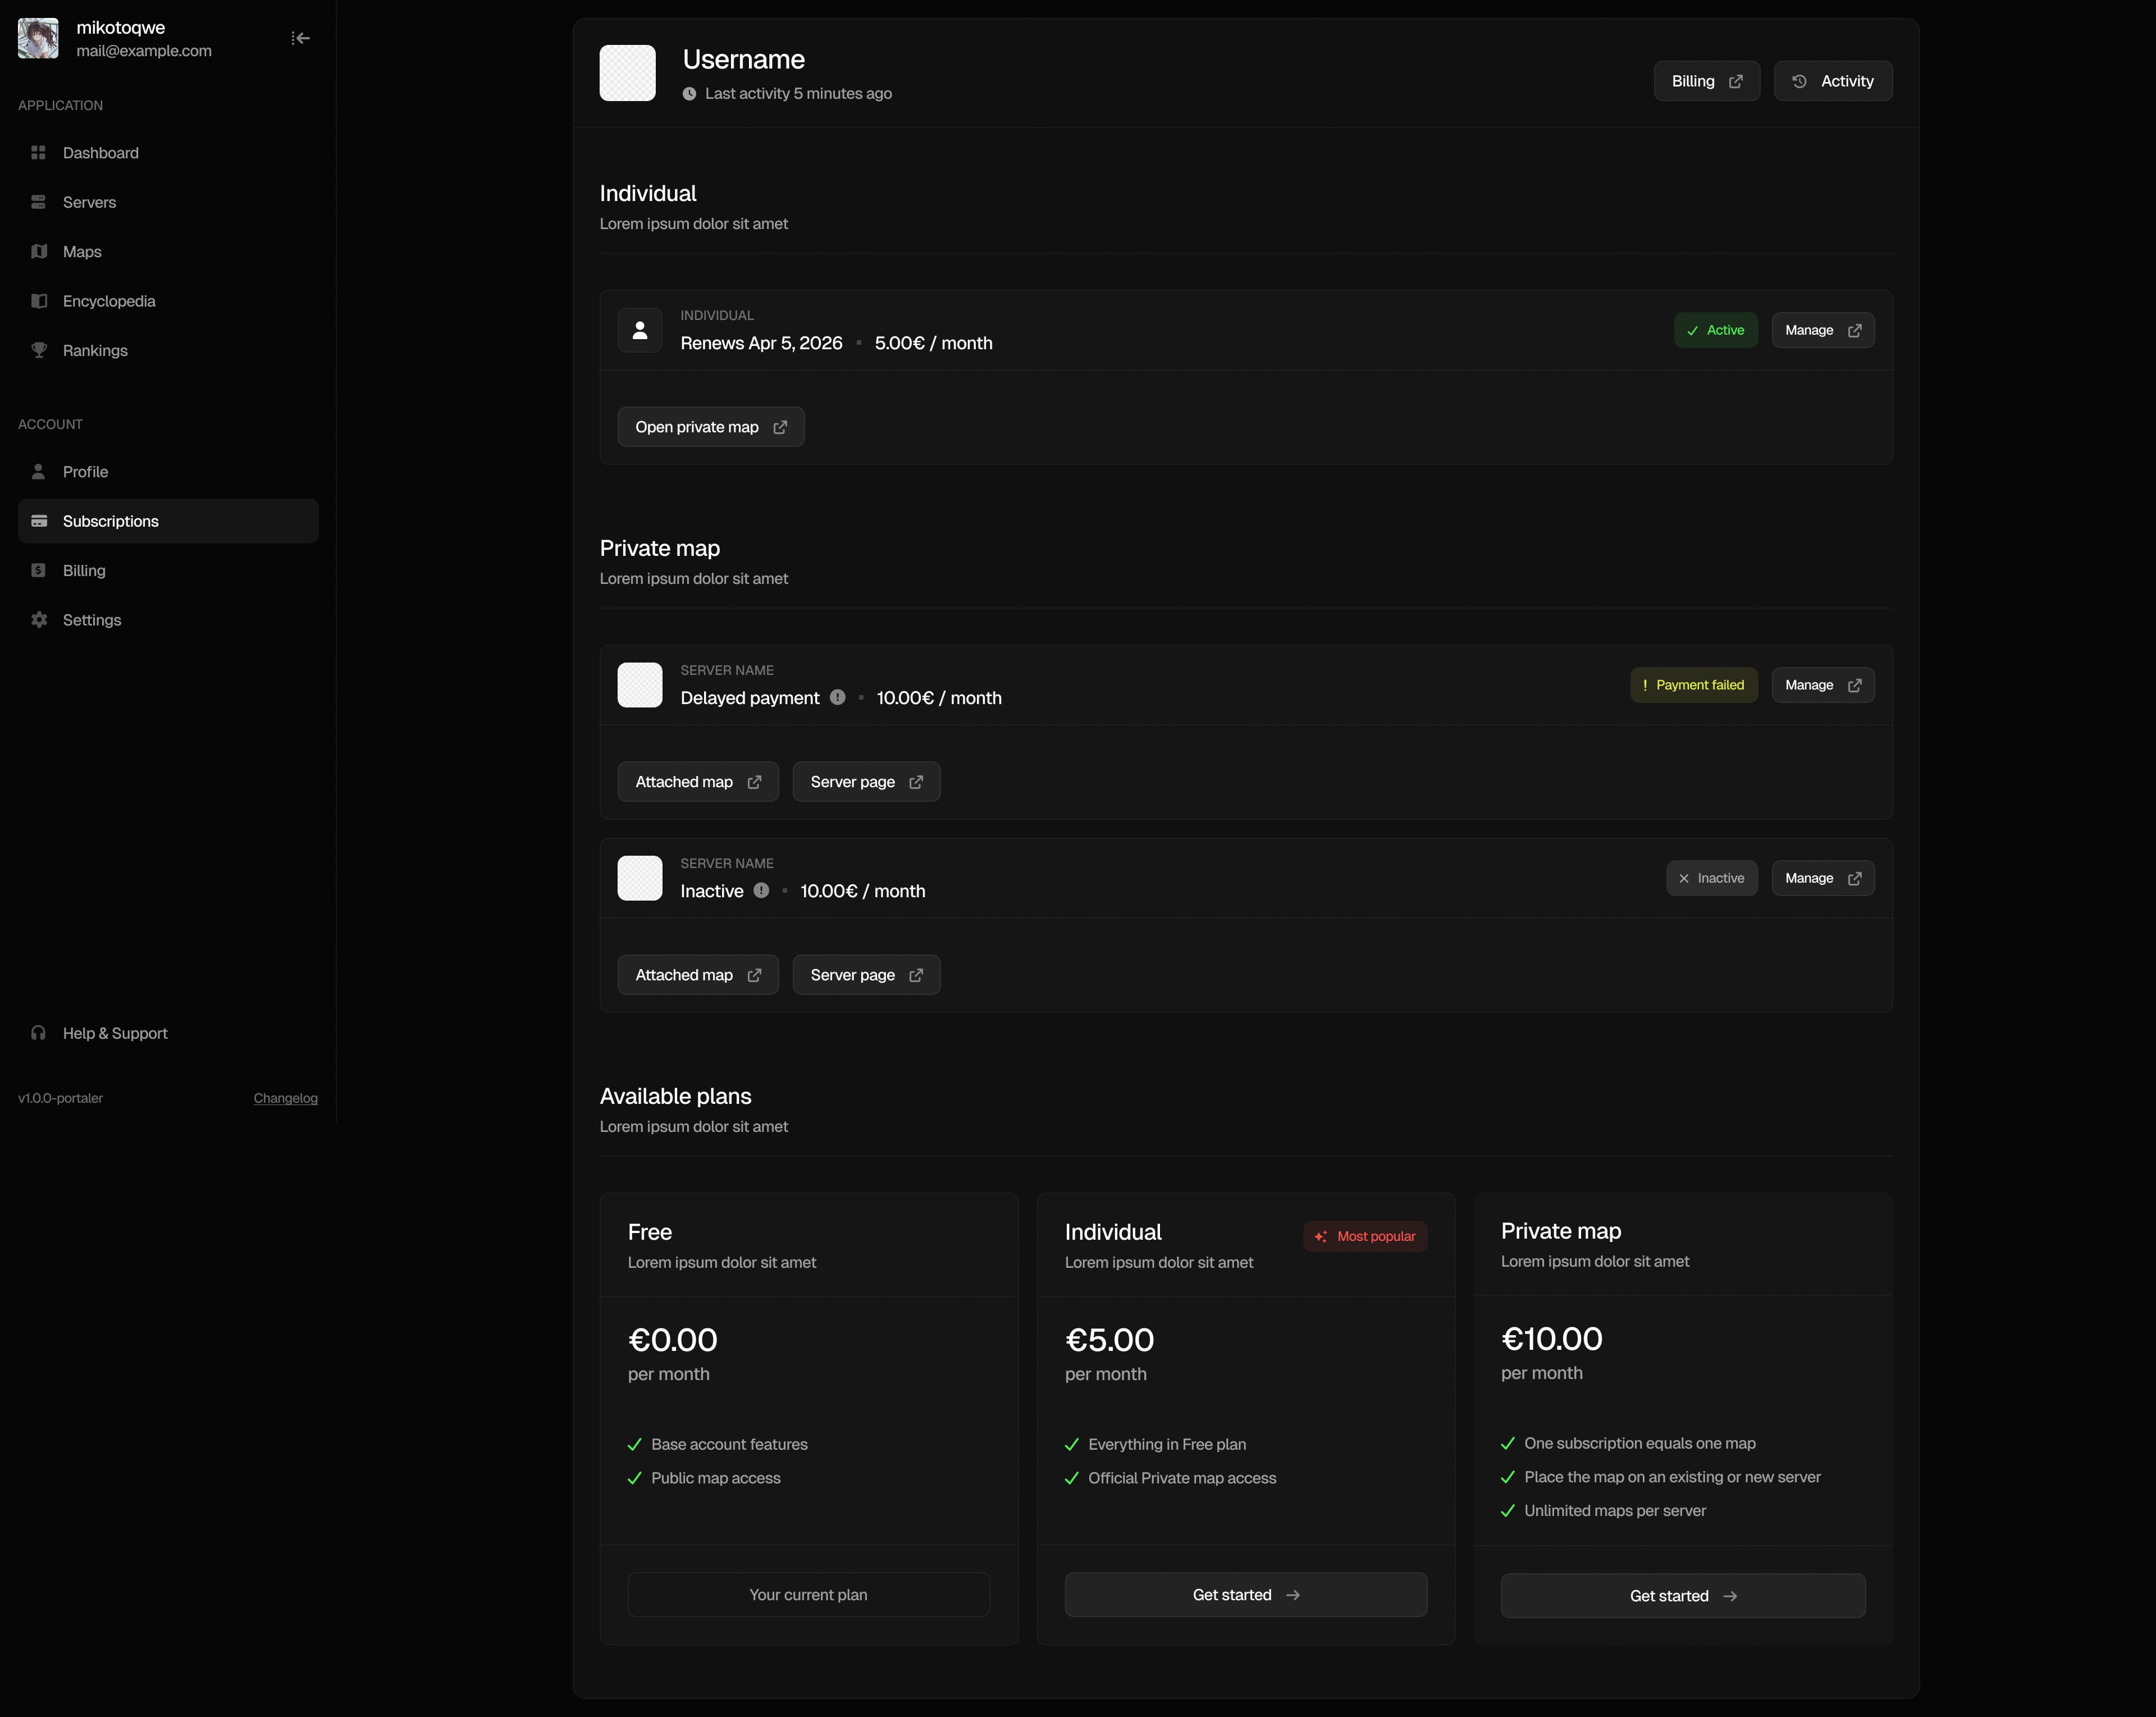Screen dimensions: 2156x1717
Task: Click the Settings gear icon
Action: coord(39,620)
